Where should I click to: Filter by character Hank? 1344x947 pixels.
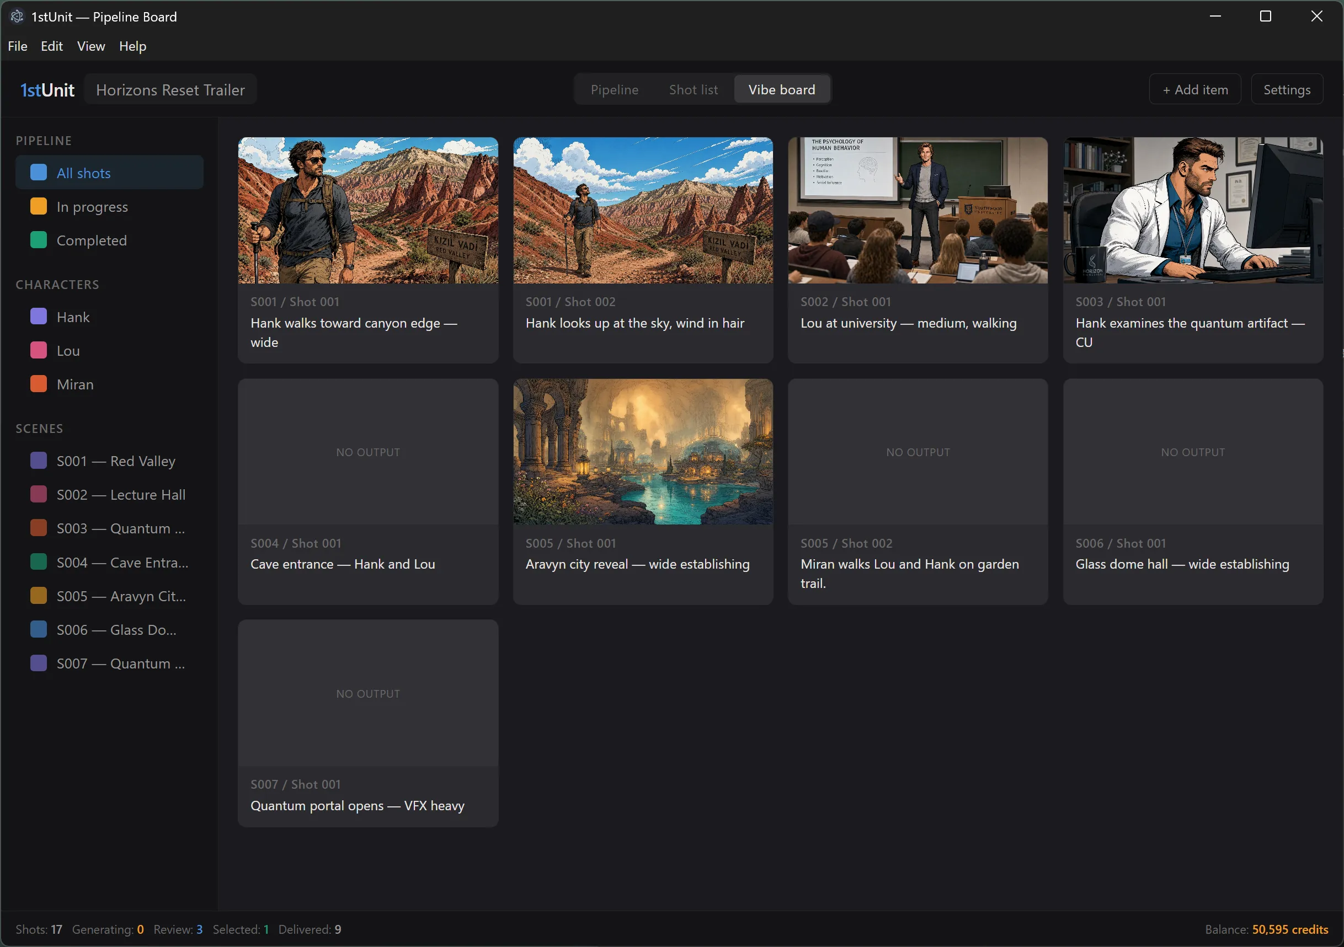[109, 317]
